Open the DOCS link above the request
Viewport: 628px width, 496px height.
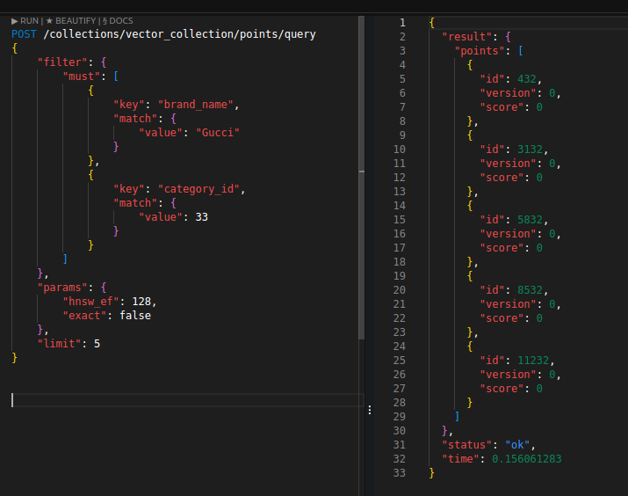118,20
